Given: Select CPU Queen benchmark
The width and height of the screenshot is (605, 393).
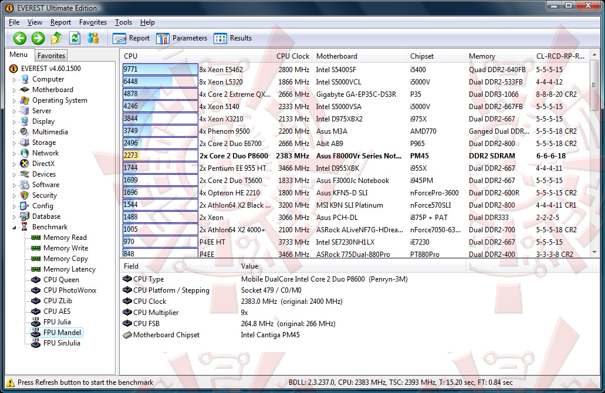Looking at the screenshot, I should pos(61,280).
